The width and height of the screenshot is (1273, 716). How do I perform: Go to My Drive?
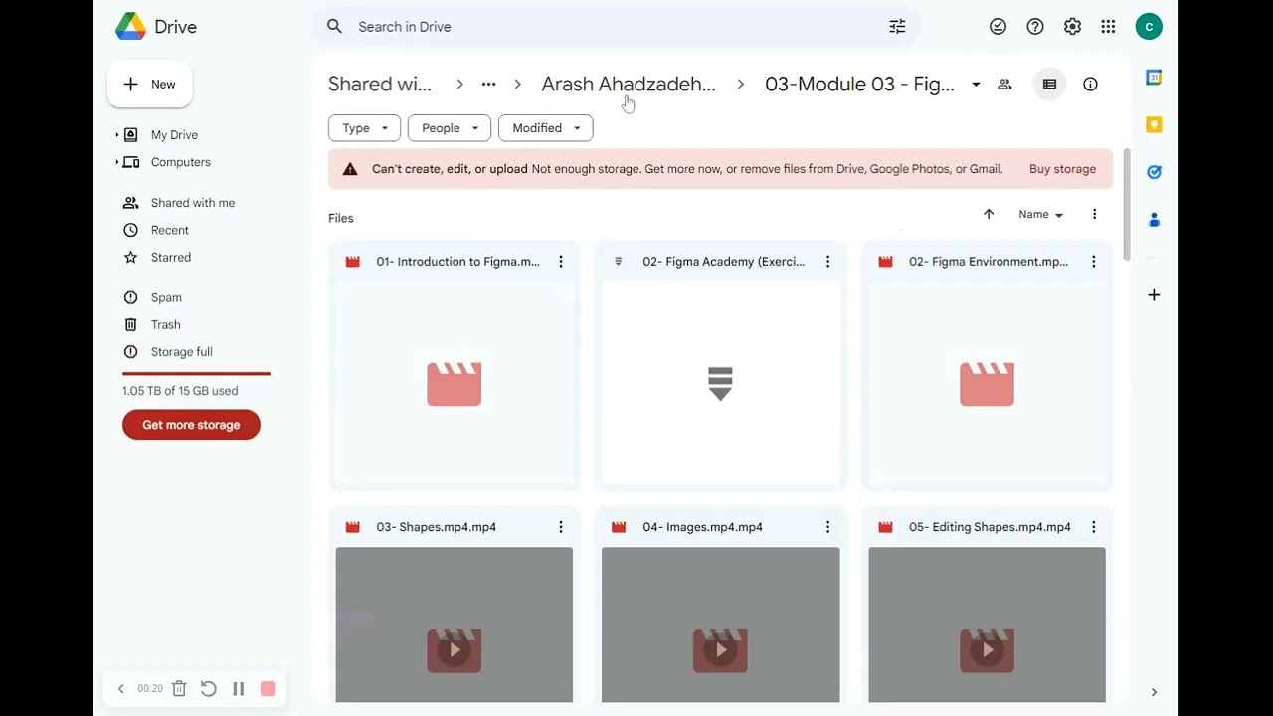174,135
